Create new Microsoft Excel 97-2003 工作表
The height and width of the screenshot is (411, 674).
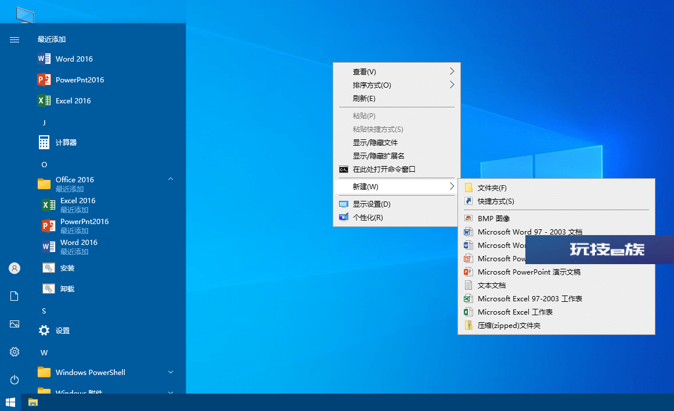(556, 298)
